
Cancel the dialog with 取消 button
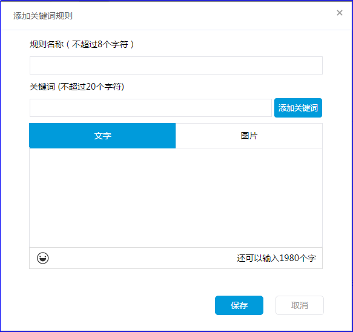coord(300,305)
